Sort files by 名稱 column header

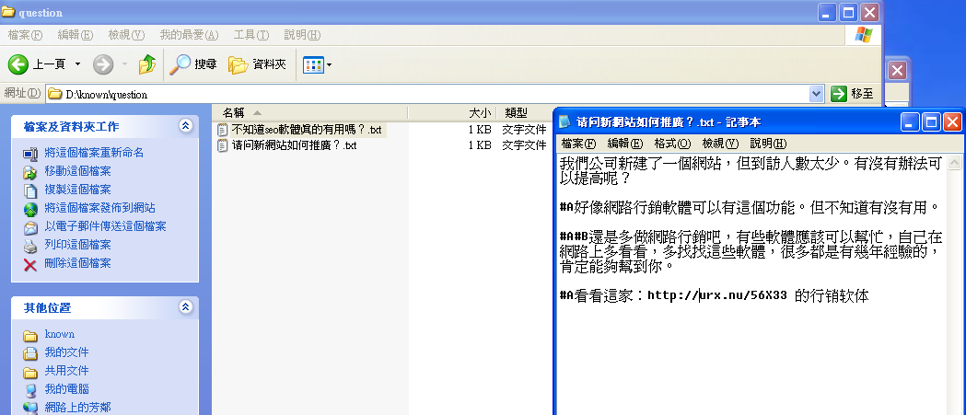pos(234,112)
